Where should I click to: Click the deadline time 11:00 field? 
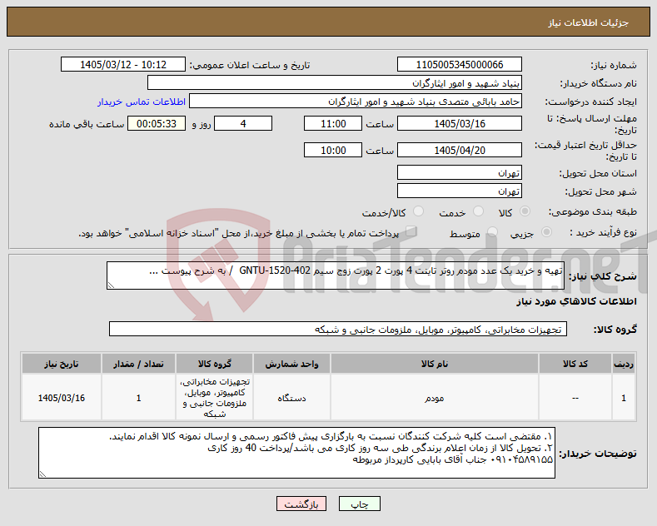[x=333, y=123]
